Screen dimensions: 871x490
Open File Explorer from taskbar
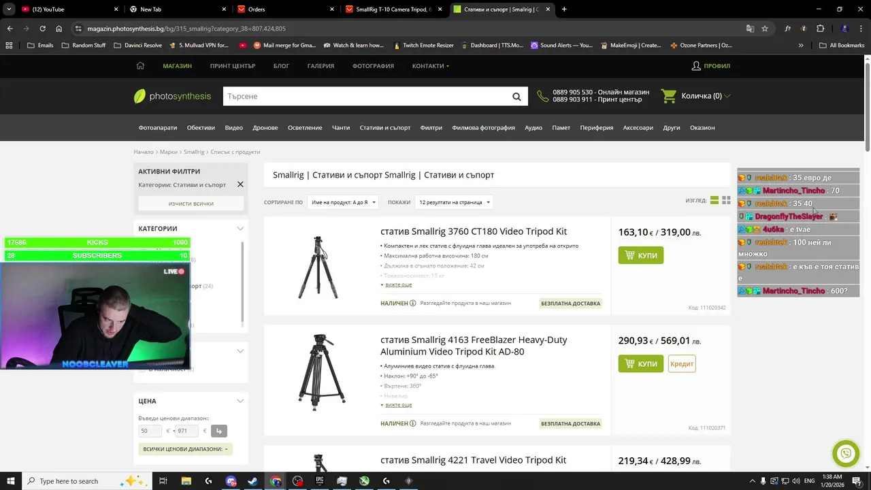186,481
